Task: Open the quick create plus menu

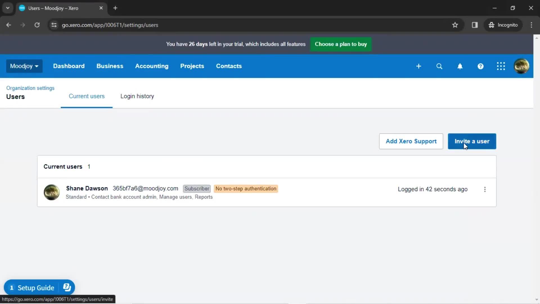Action: point(418,66)
